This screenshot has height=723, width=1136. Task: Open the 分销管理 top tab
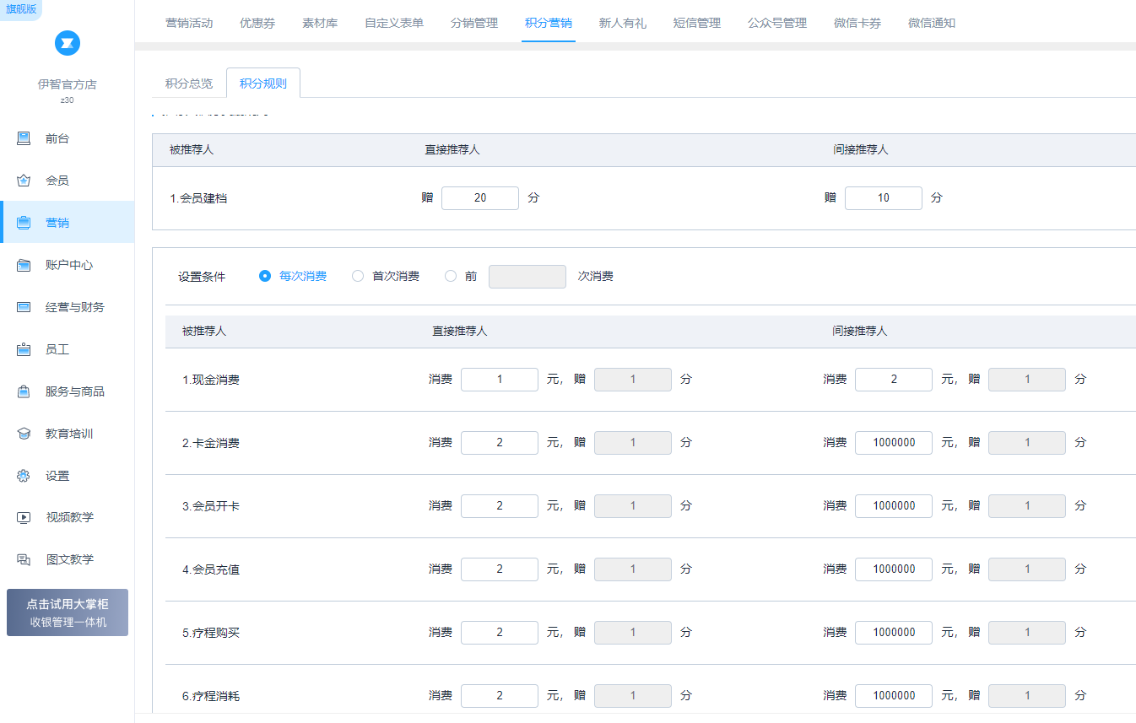[474, 23]
